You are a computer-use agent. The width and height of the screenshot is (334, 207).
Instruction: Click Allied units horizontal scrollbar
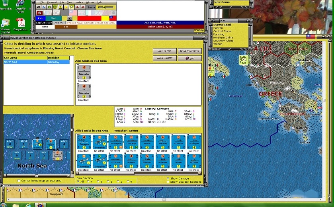click(139, 173)
